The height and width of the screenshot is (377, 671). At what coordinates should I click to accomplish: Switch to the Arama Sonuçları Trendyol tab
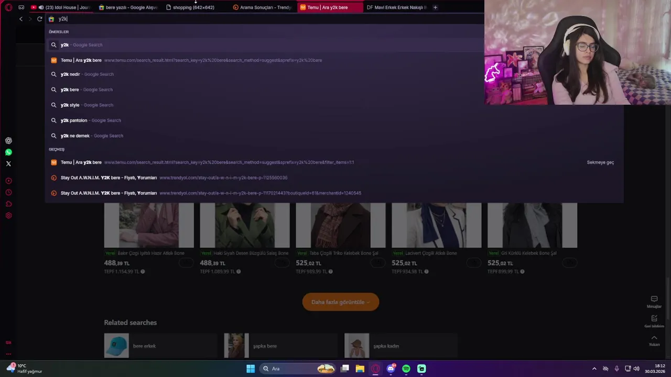(x=262, y=7)
